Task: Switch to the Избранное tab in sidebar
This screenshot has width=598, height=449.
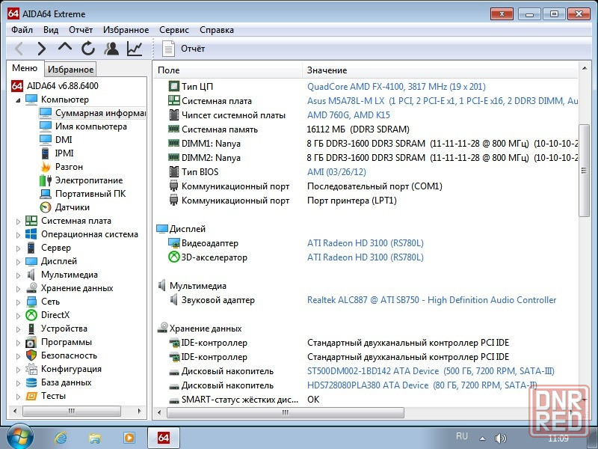Action: click(x=70, y=70)
